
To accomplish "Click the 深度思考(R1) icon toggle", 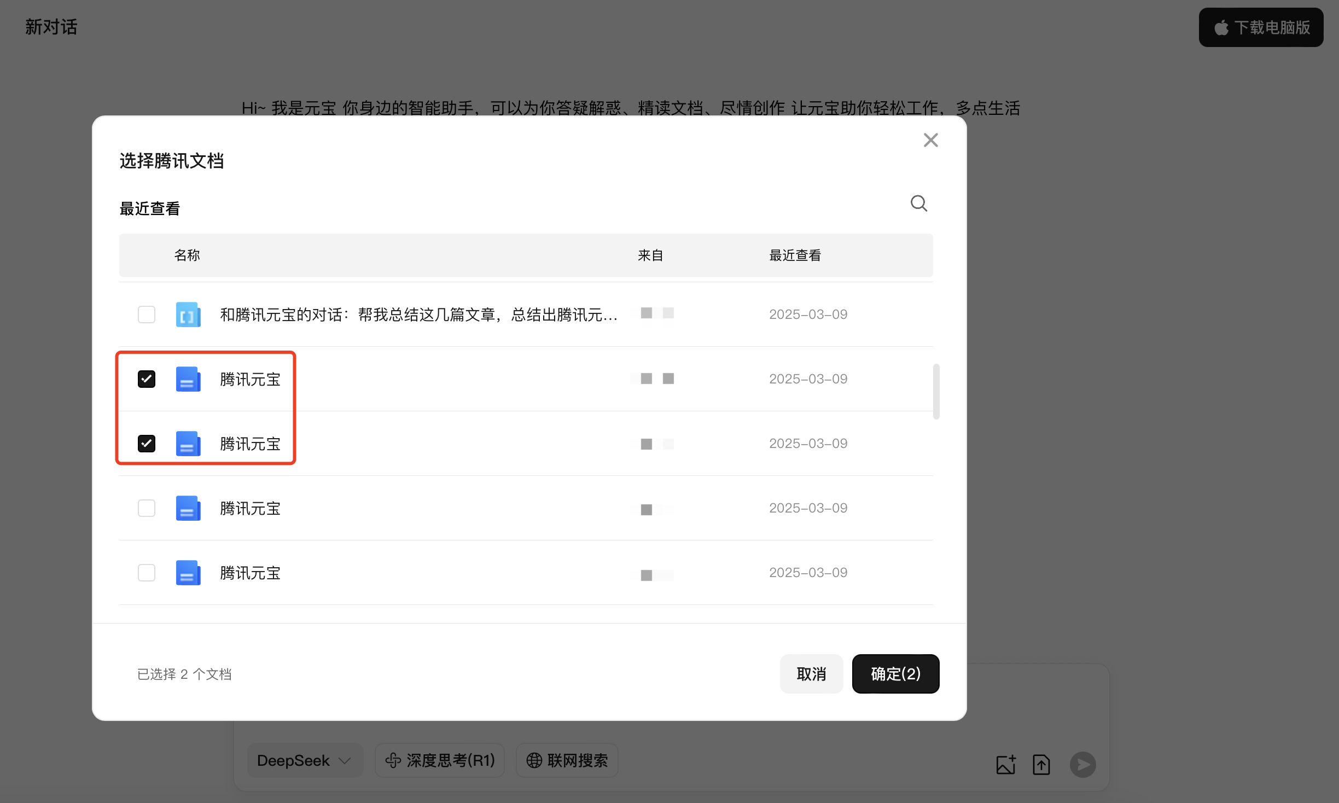I will (x=393, y=760).
